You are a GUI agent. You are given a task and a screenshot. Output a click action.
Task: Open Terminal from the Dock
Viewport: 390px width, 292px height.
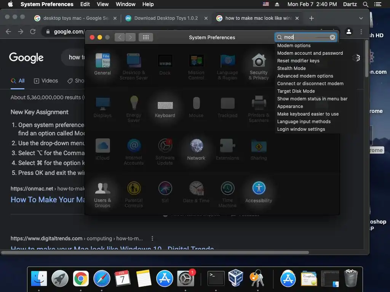coord(216,279)
